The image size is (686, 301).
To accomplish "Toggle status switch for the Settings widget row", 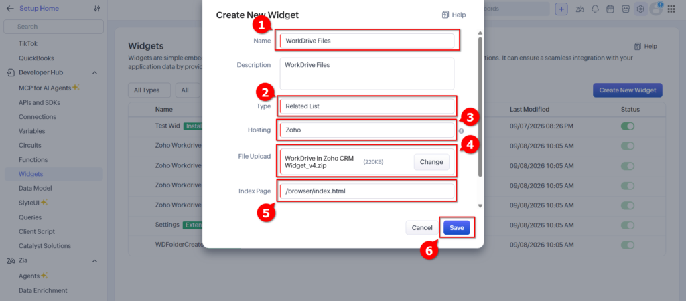I will point(628,225).
